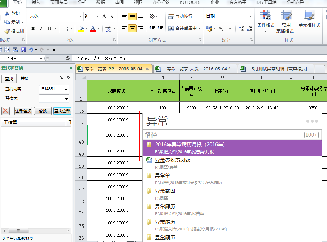The width and height of the screenshot is (327, 242).
Task: Toggle bold formatting
Action: pos(33,29)
